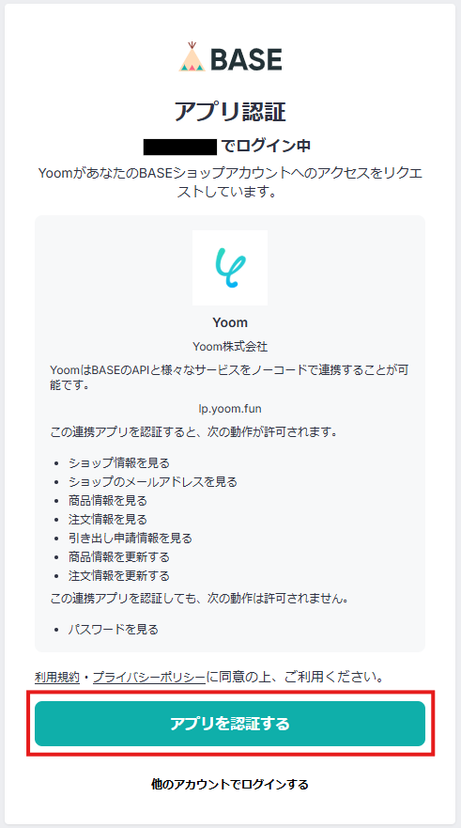Click the Yoom app logo thumbnail
The width and height of the screenshot is (461, 828).
(230, 268)
